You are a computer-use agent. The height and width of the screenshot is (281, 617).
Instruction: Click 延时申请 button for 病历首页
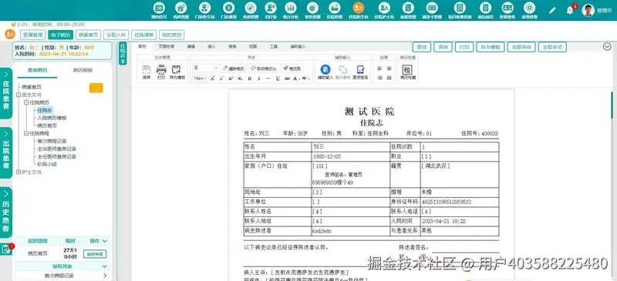(94, 254)
